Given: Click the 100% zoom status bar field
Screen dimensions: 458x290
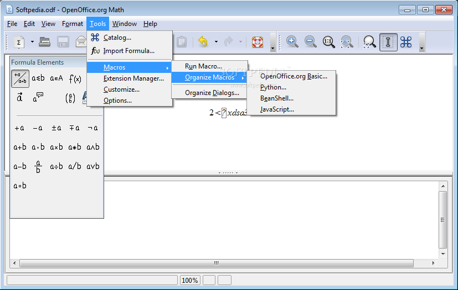Looking at the screenshot, I should pos(190,281).
